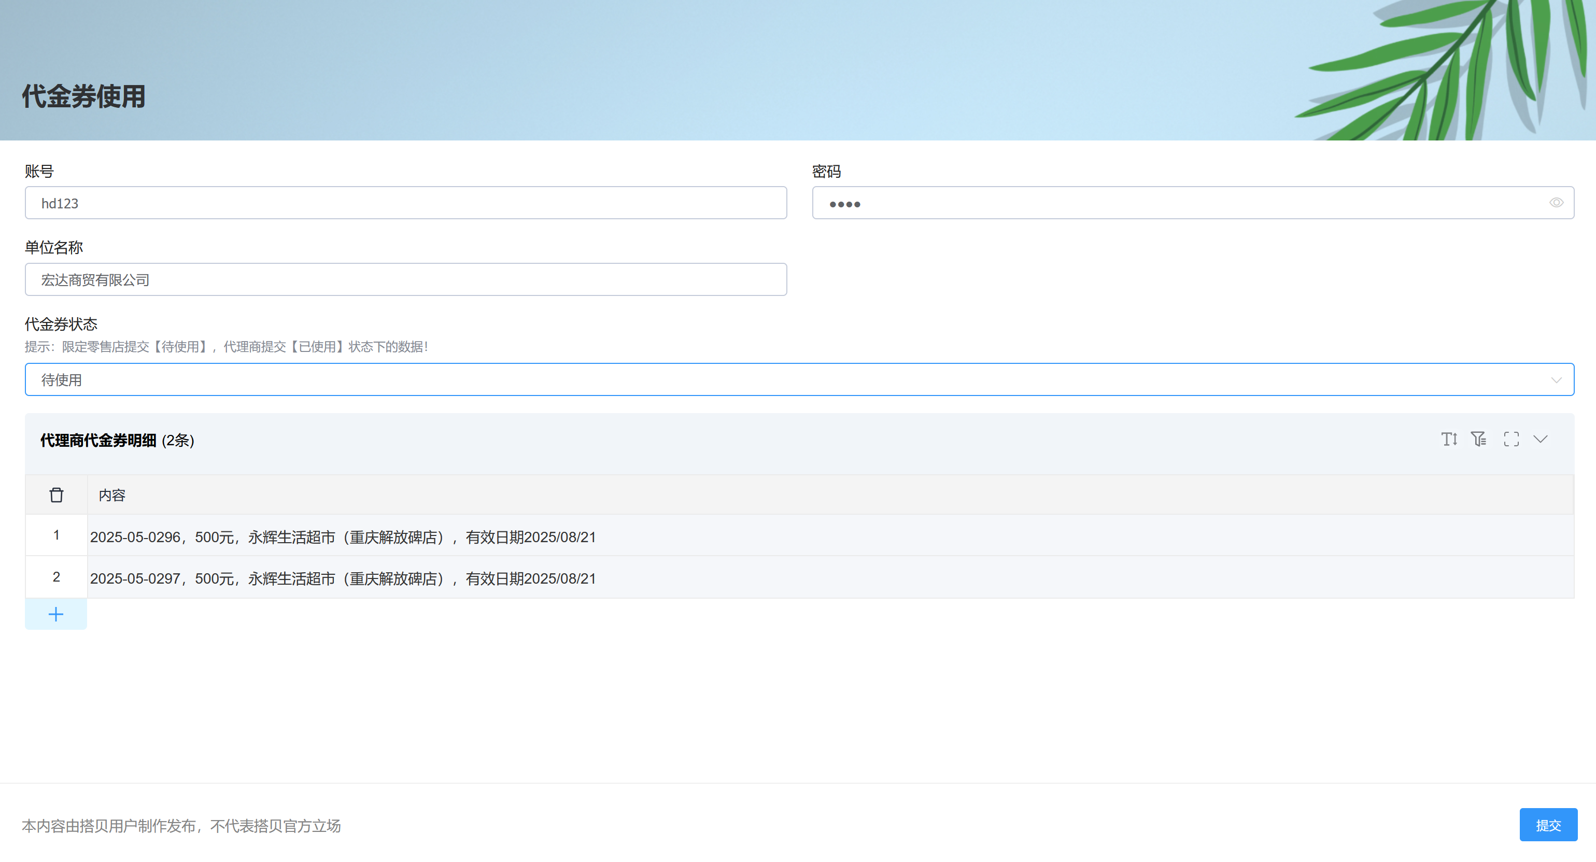Image resolution: width=1596 pixels, height=862 pixels.
Task: Click the 单位名称 input field
Action: (406, 280)
